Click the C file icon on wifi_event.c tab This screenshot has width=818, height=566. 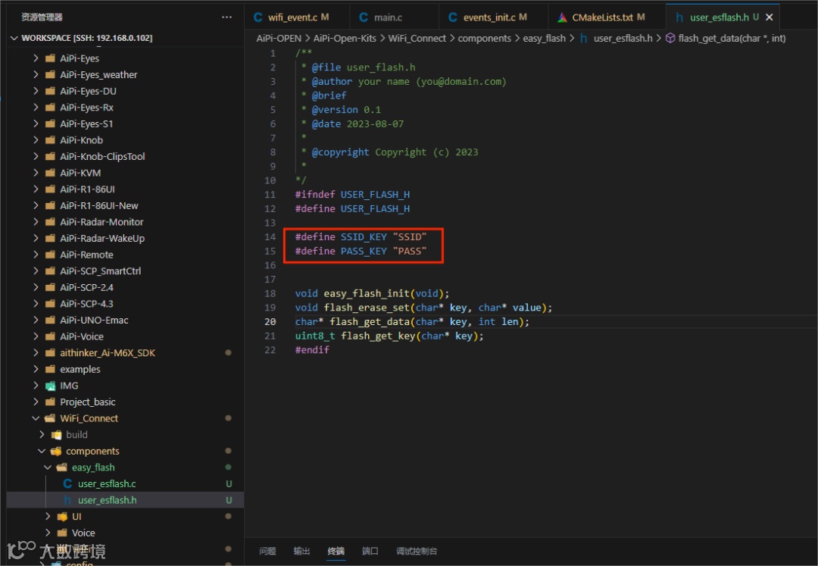click(258, 17)
